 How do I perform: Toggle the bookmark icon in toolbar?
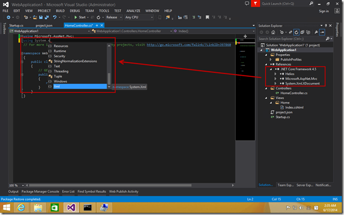(207, 17)
